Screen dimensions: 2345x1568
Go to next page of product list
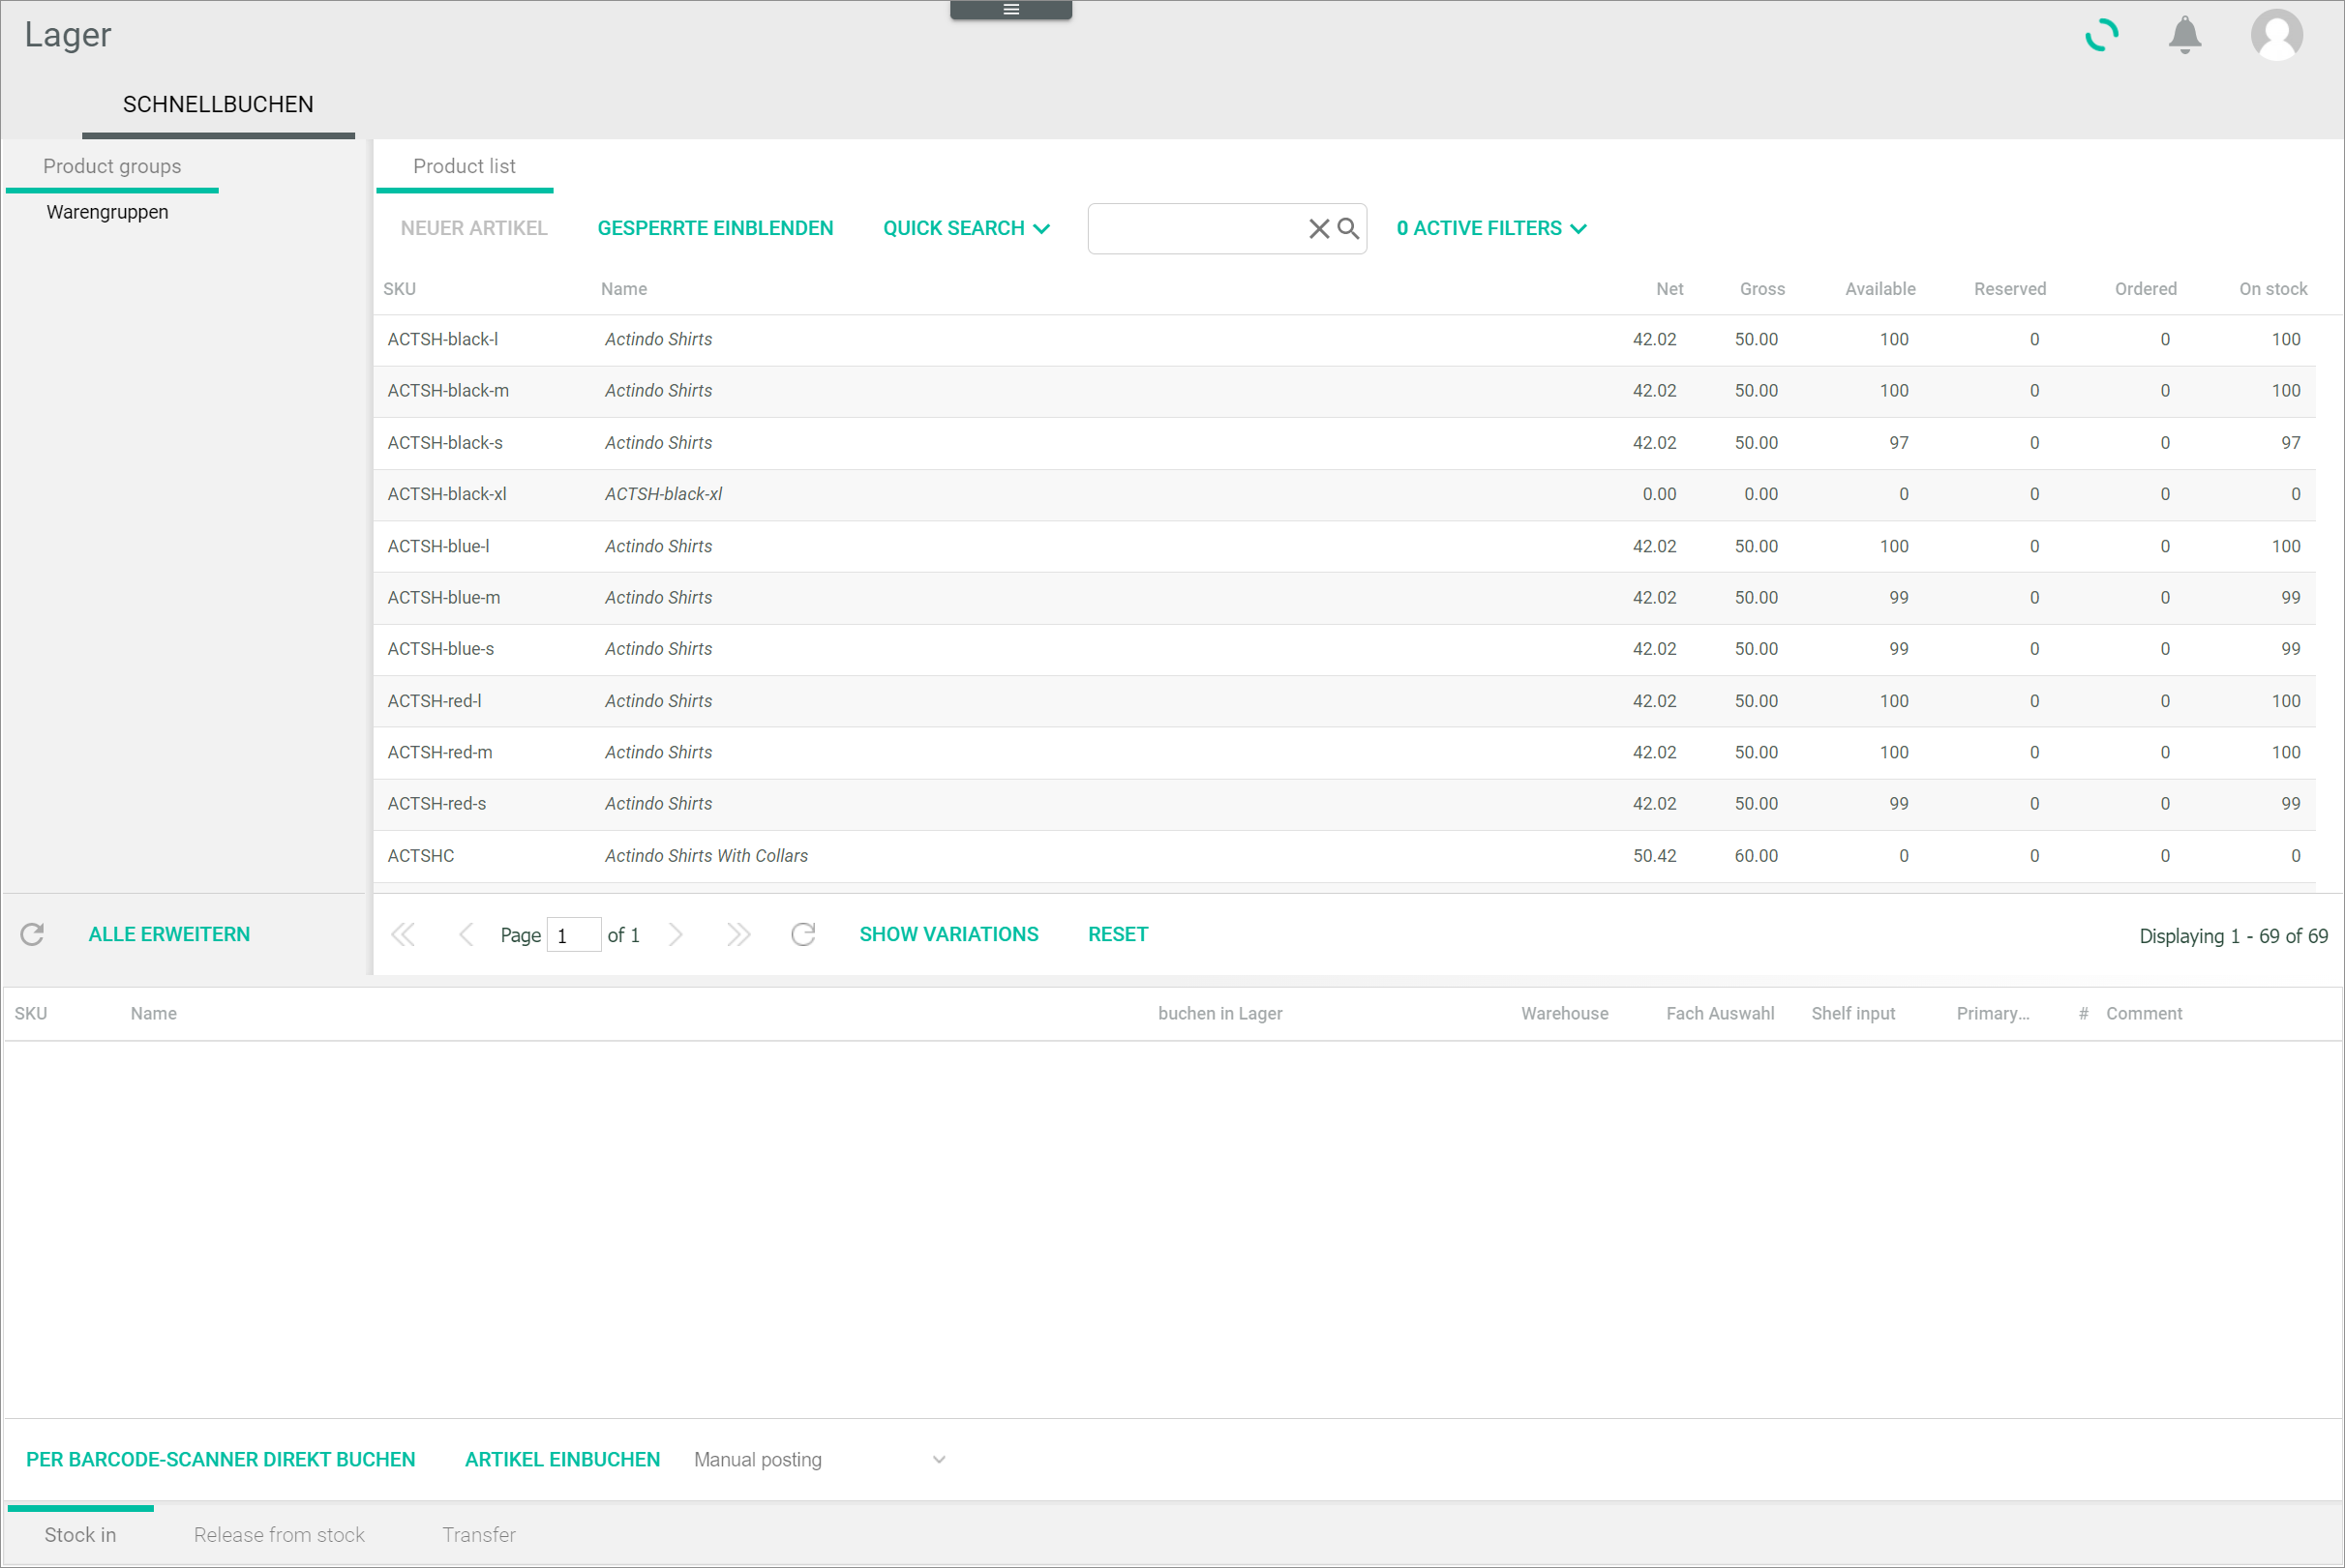[676, 934]
